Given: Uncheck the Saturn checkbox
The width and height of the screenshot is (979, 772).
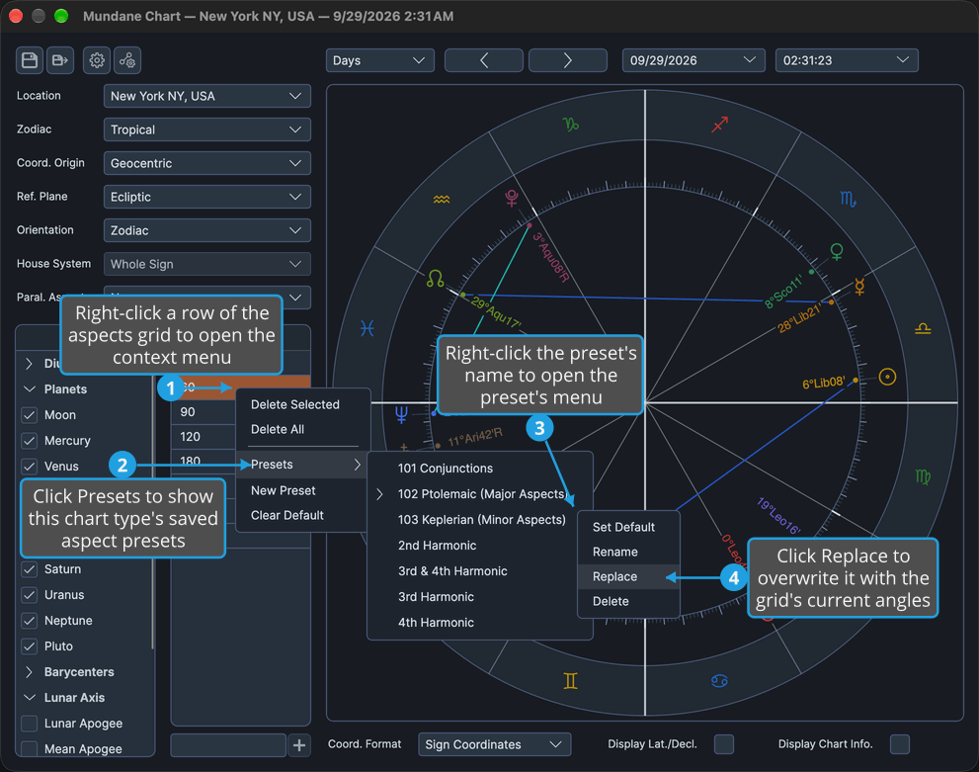Looking at the screenshot, I should point(30,569).
